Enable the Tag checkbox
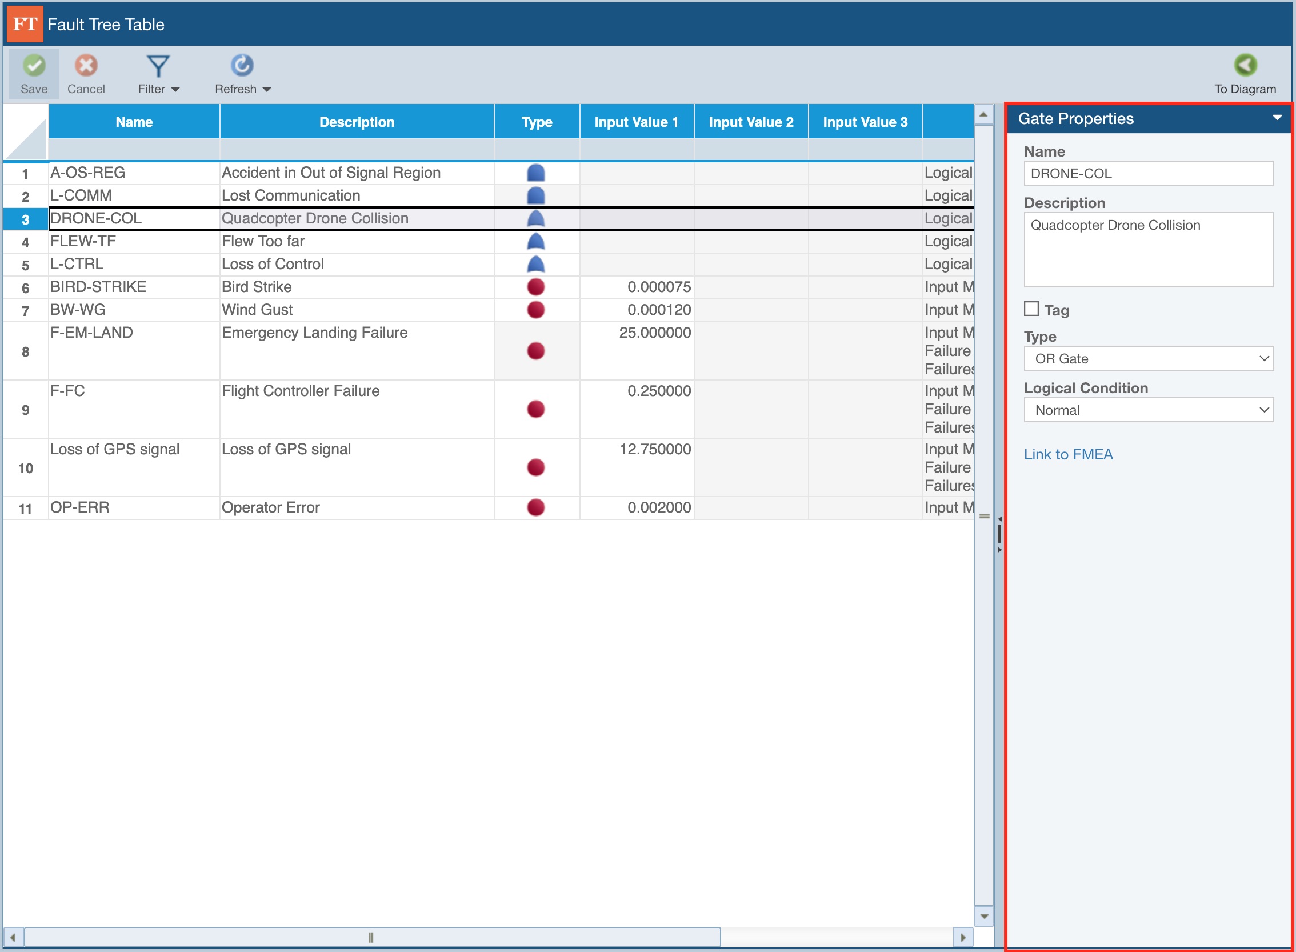Screen dimensions: 1296x952 click(1031, 309)
